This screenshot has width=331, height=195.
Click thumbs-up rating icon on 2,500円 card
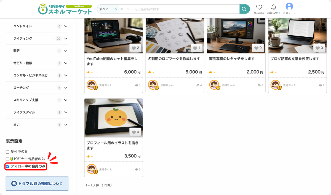coord(272,72)
